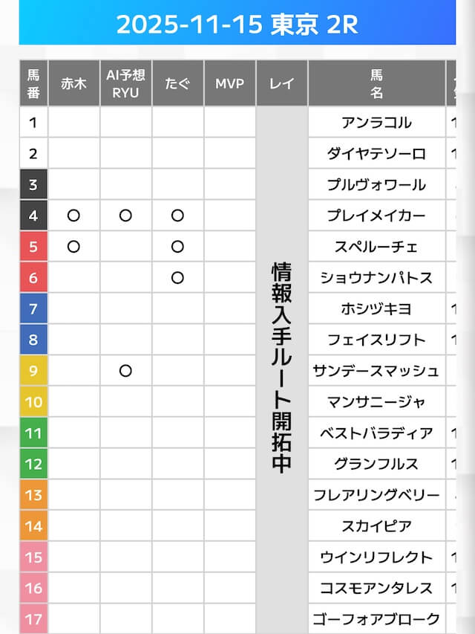The height and width of the screenshot is (634, 475).
Task: Click the yellow number 9 cell
Action: (33, 370)
